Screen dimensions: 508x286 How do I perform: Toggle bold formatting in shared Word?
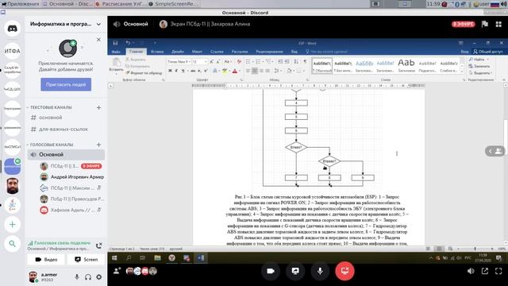(170, 71)
